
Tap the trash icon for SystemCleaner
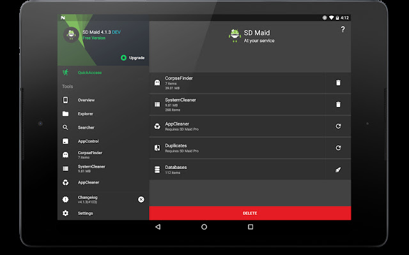click(338, 105)
